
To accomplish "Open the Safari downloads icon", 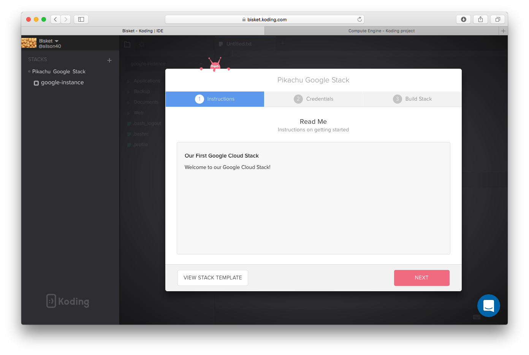I will coord(463,19).
